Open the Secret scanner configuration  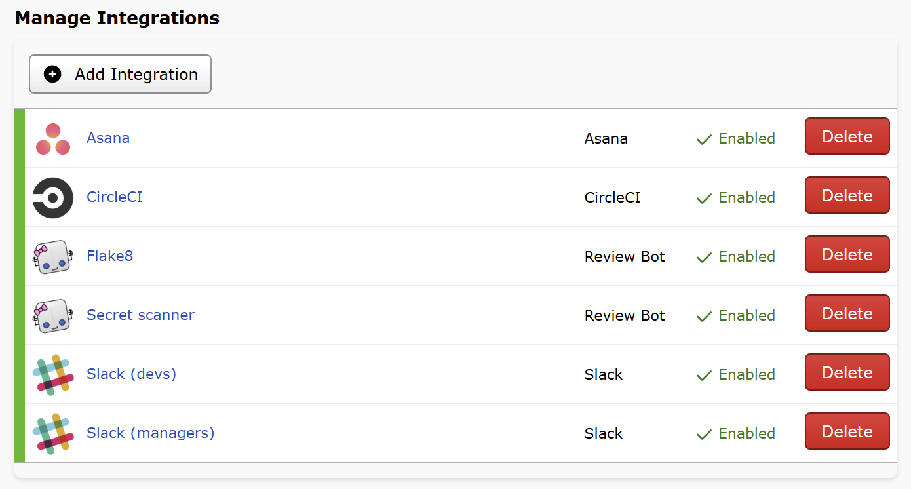point(140,315)
